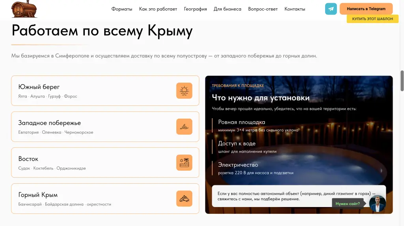The image size is (404, 226).
Task: Click the розетка 220 В description
Action: click(x=256, y=173)
